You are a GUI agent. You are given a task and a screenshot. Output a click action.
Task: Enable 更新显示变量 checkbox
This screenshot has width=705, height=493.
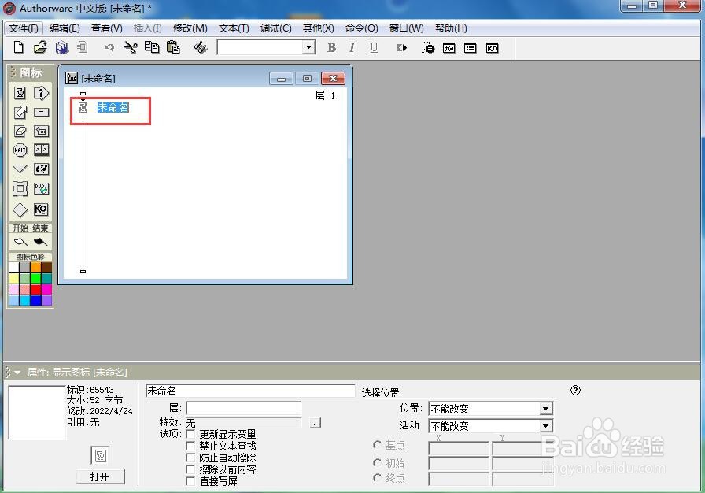pos(190,434)
